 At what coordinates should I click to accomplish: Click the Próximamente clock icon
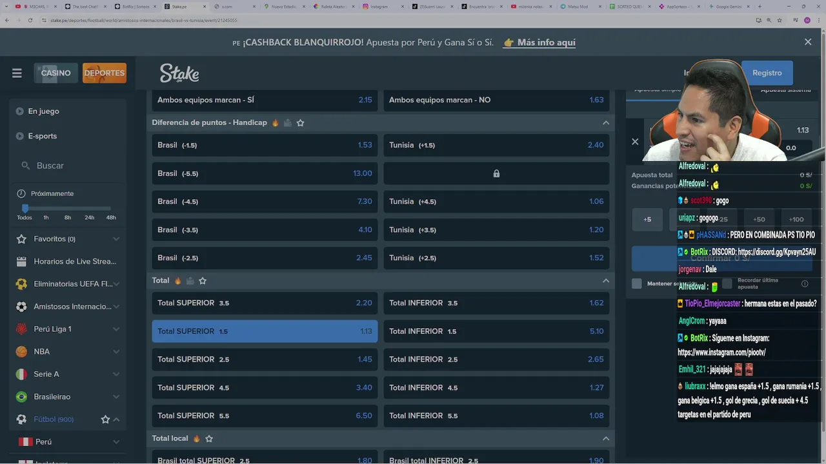coord(21,193)
